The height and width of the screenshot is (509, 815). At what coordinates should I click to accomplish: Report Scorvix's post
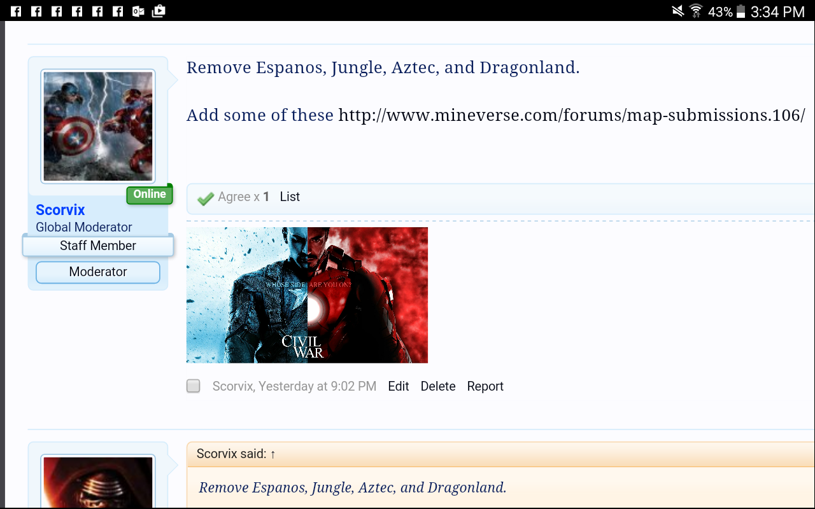[x=485, y=386]
